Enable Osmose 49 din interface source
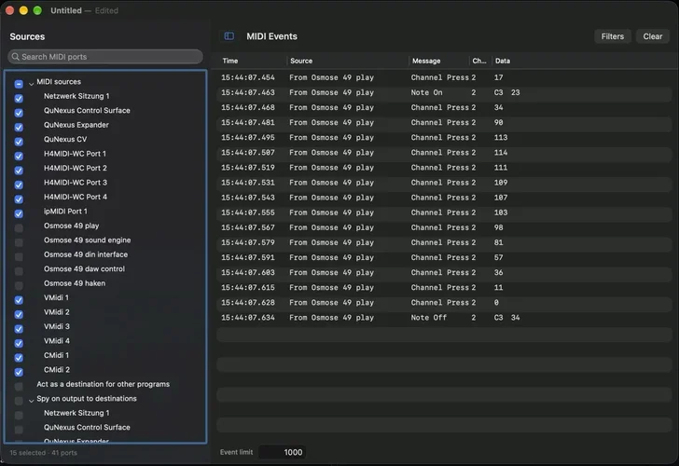This screenshot has width=679, height=466. tap(19, 256)
